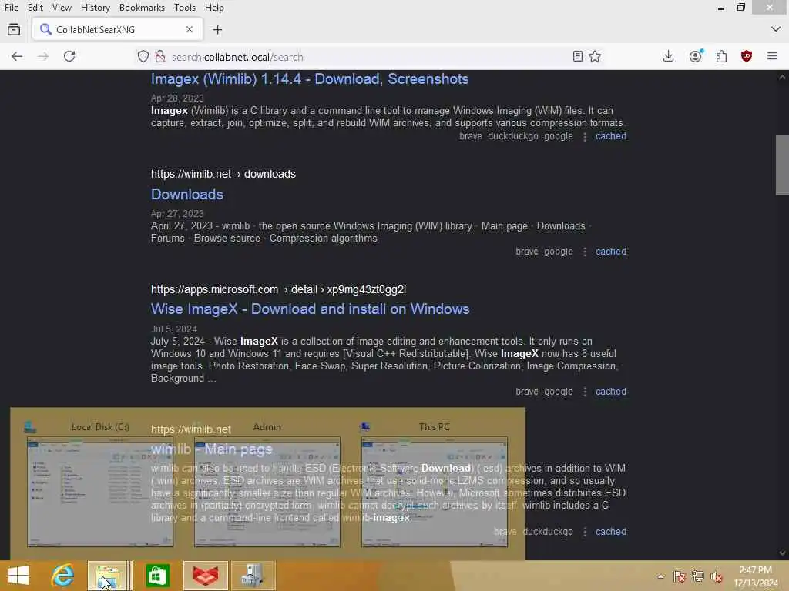789x591 pixels.
Task: Open cached link for wimlib Main page
Action: (611, 532)
